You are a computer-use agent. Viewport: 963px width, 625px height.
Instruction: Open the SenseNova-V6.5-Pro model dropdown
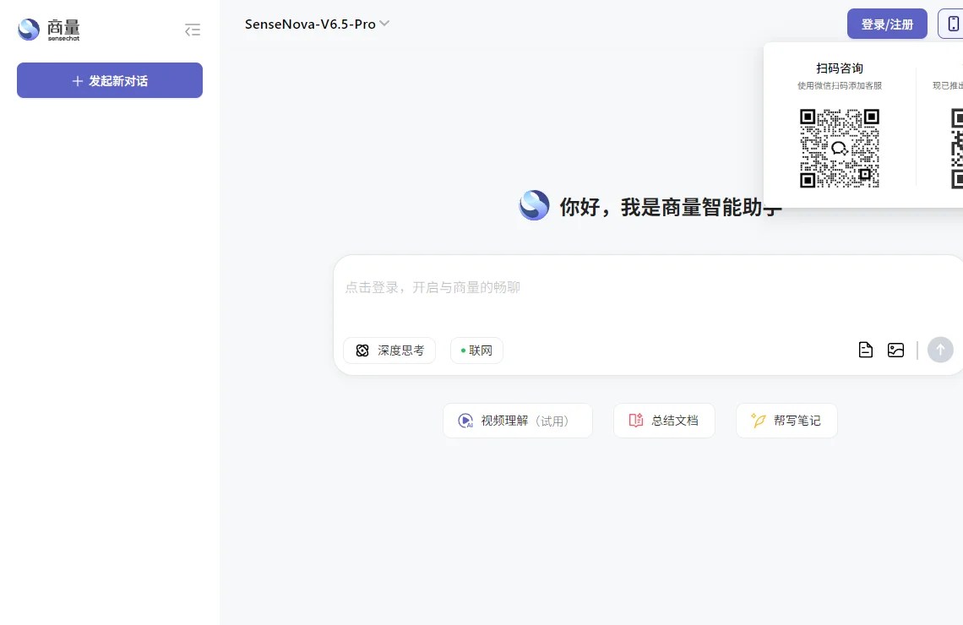(317, 24)
